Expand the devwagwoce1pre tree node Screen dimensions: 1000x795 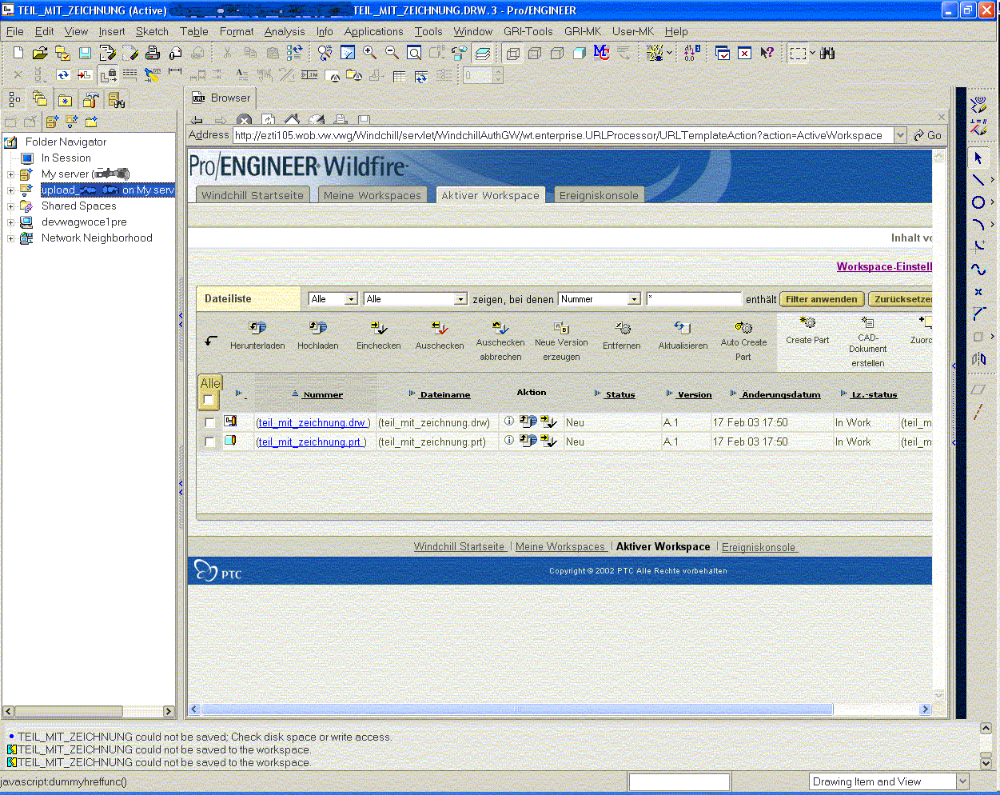[10, 222]
